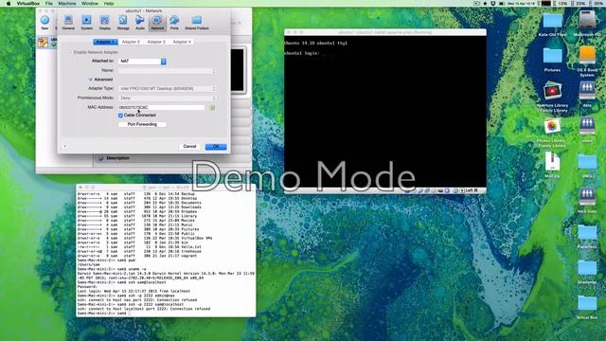Switch to the Adapter 2 tab
This screenshot has height=341, width=606.
click(x=131, y=42)
